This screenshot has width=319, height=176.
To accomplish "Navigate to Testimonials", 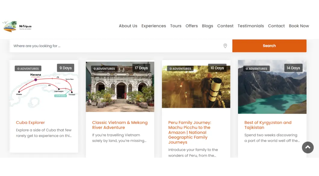I will click(x=250, y=26).
